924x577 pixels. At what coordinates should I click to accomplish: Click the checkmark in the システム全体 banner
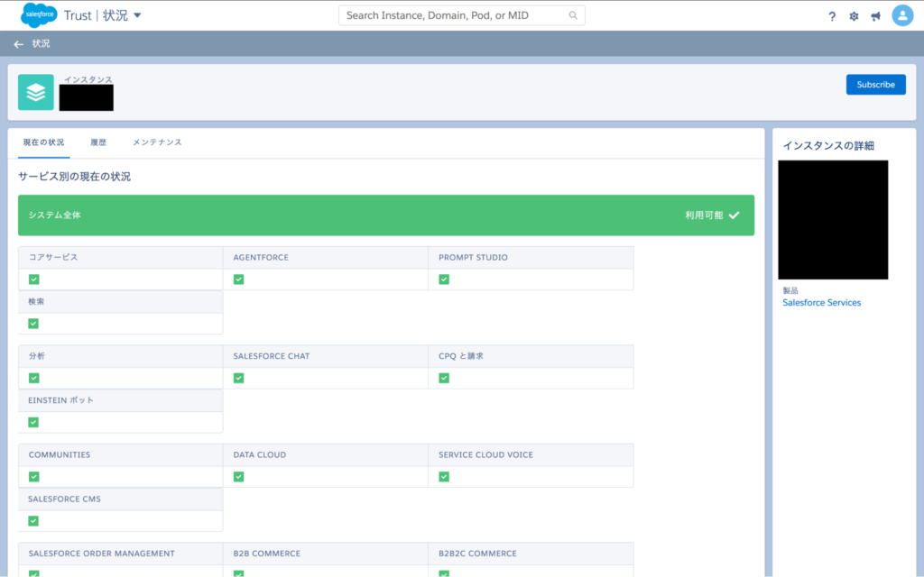point(734,215)
